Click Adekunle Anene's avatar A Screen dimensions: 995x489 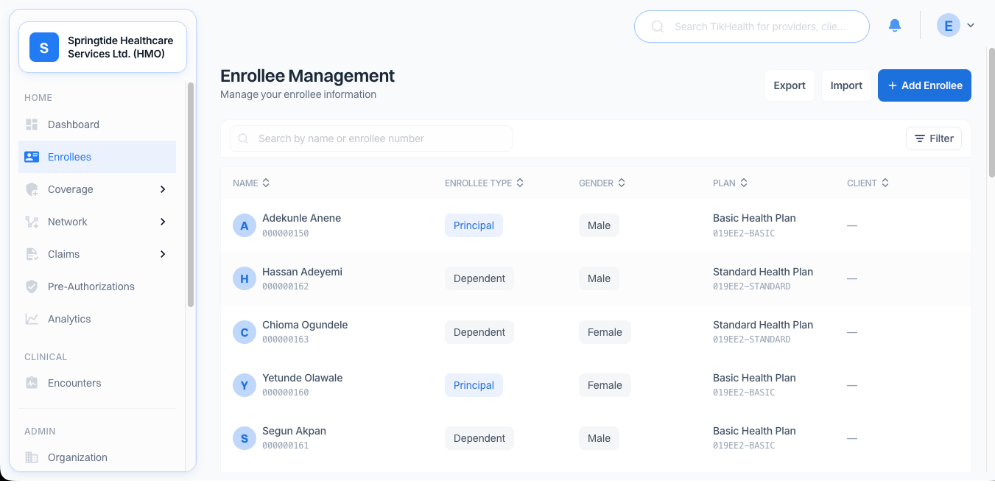245,225
